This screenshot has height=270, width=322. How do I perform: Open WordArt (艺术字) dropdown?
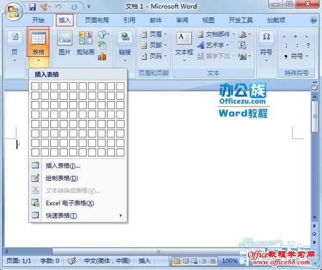click(213, 45)
